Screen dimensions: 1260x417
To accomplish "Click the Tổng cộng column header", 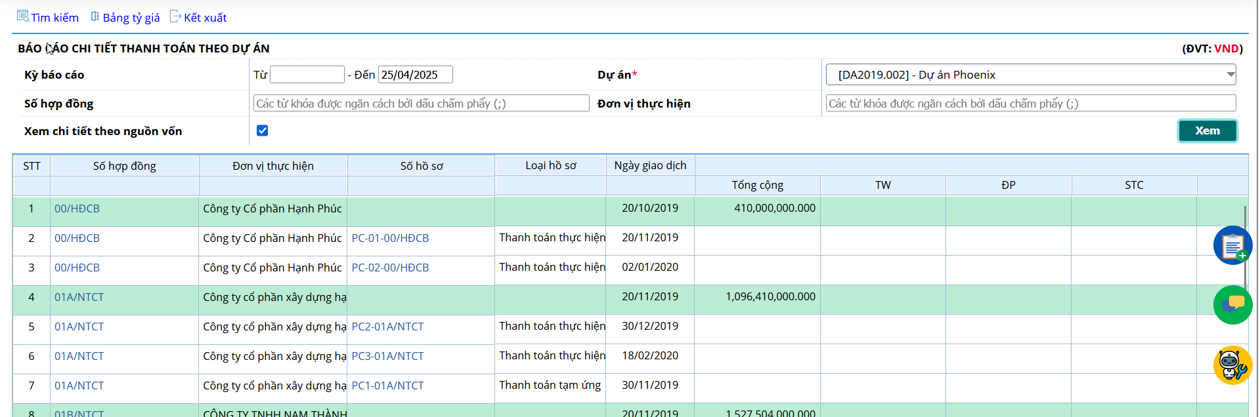I will click(758, 185).
